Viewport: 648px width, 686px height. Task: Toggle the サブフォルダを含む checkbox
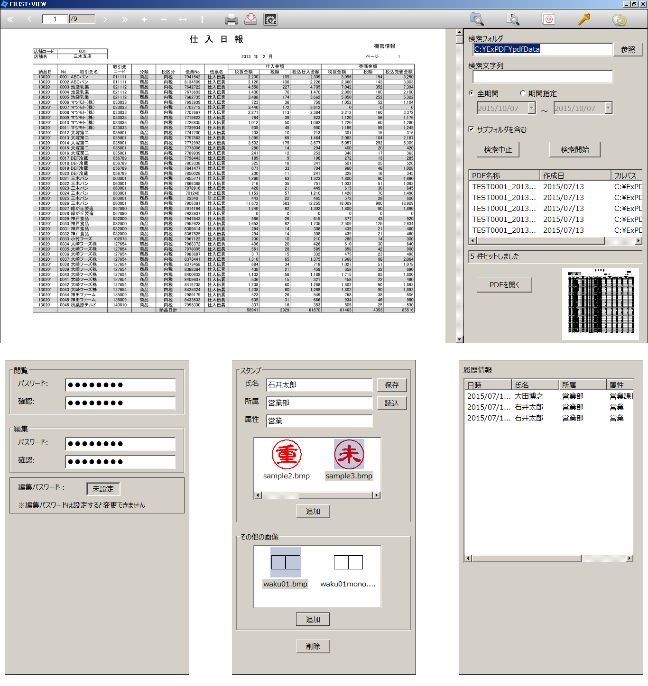(471, 129)
